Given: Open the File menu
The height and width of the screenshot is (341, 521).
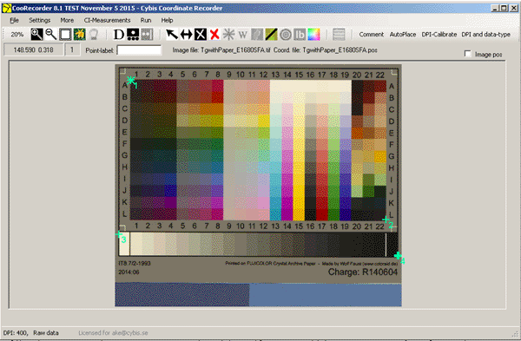Looking at the screenshot, I should click(x=14, y=20).
